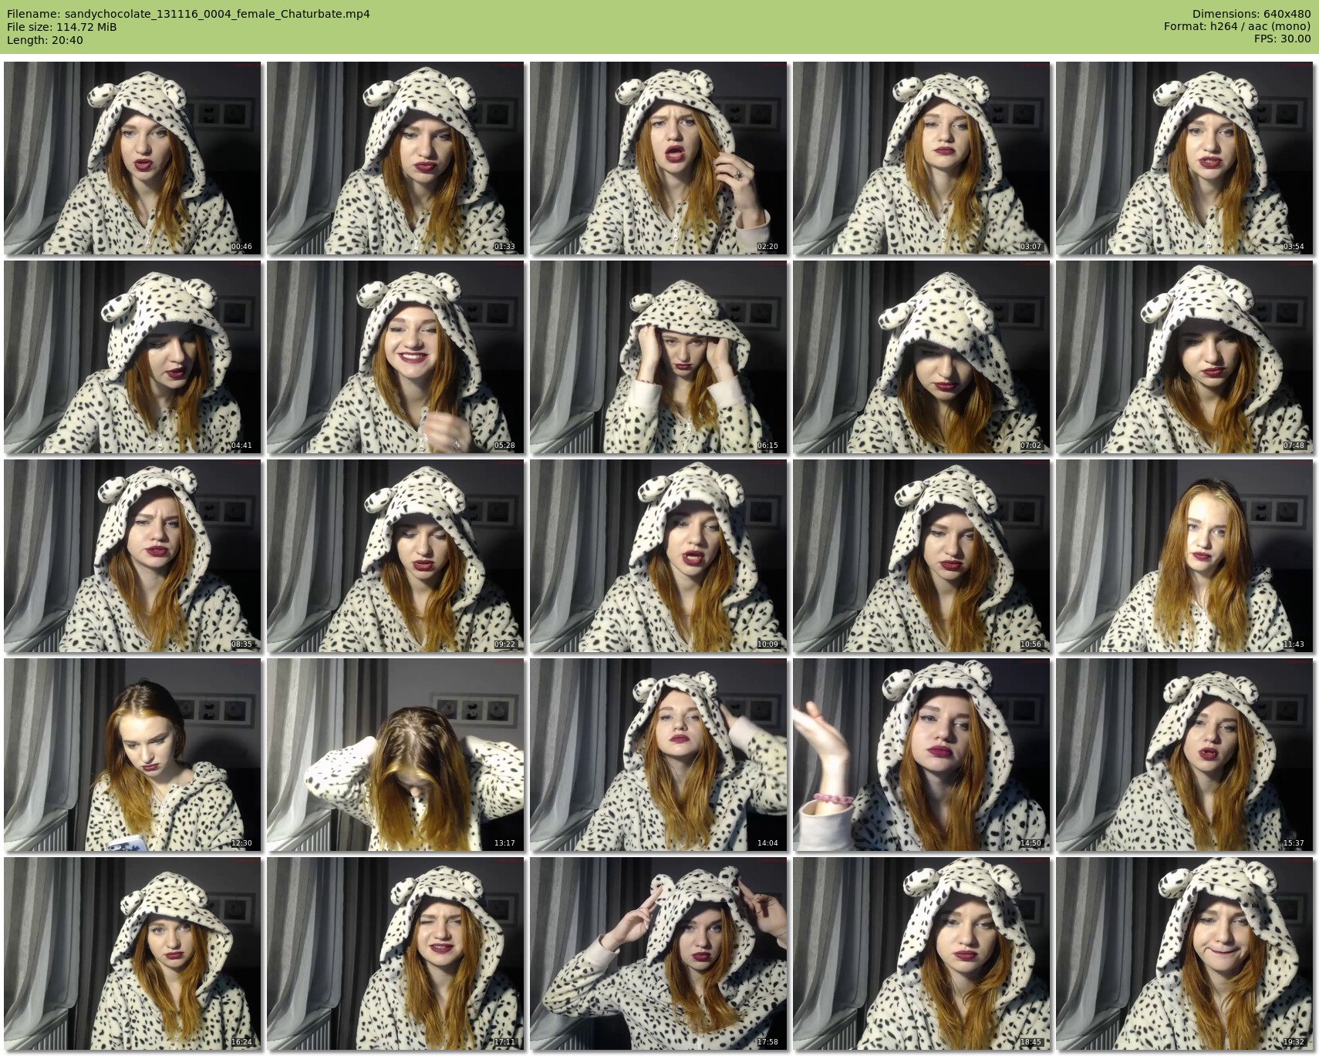Pick the 17:11 thumbnail
The width and height of the screenshot is (1319, 1056).
tap(396, 953)
